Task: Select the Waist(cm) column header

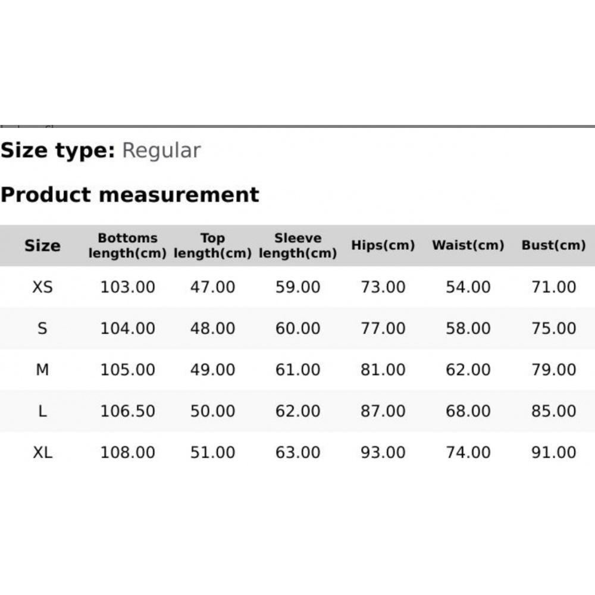Action: 468,246
